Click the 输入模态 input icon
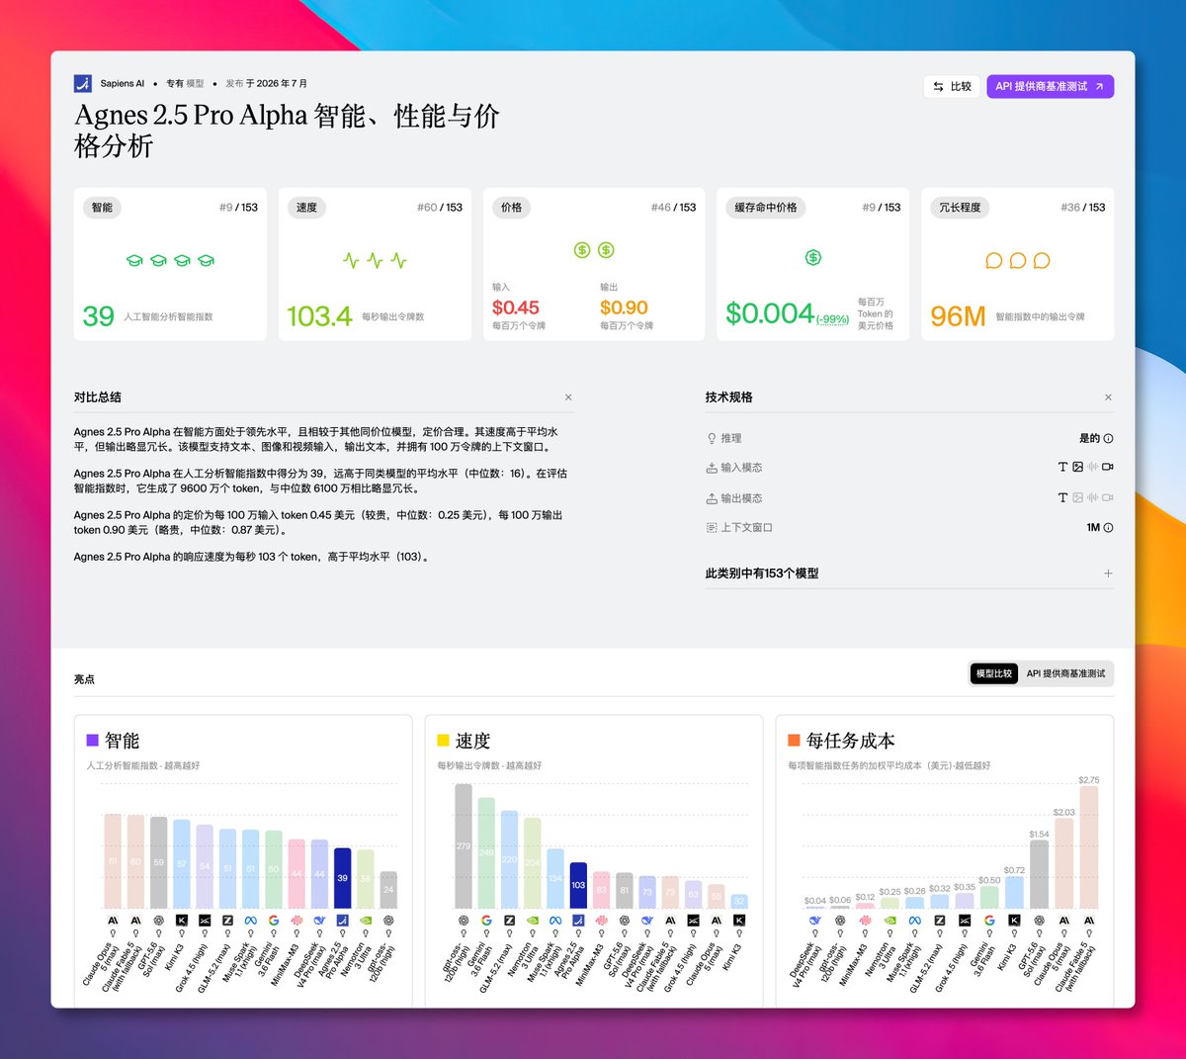This screenshot has width=1186, height=1059. click(x=712, y=468)
